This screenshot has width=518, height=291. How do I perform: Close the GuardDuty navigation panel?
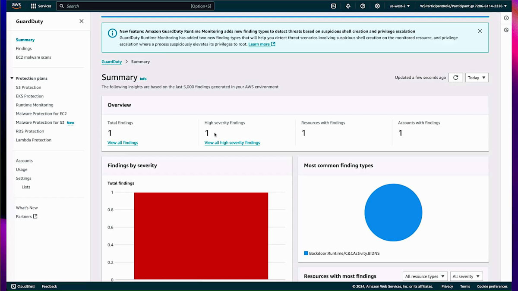pyautogui.click(x=81, y=21)
